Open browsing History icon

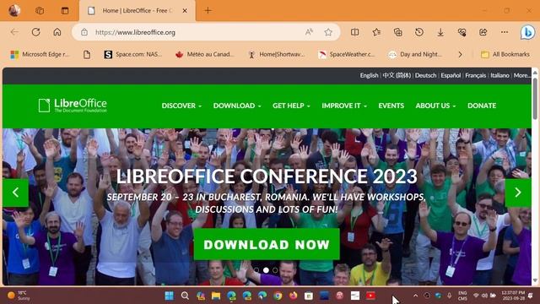(419, 32)
